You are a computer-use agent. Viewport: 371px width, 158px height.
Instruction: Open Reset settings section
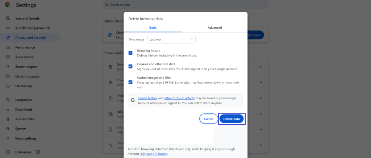26,138
